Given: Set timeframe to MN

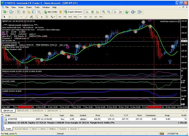Looking at the screenshot, I should [101, 17].
